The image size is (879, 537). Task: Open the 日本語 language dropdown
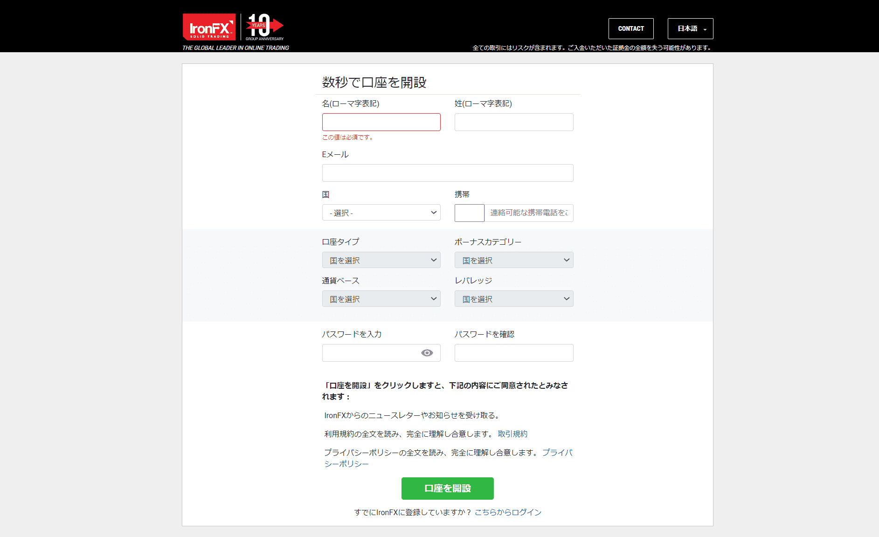click(x=690, y=28)
